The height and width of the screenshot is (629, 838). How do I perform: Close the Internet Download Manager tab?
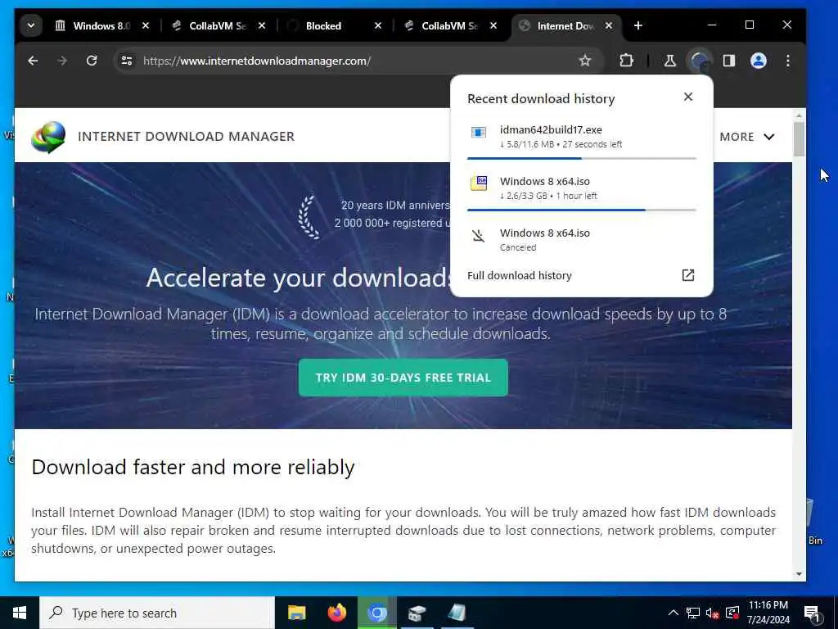click(609, 25)
